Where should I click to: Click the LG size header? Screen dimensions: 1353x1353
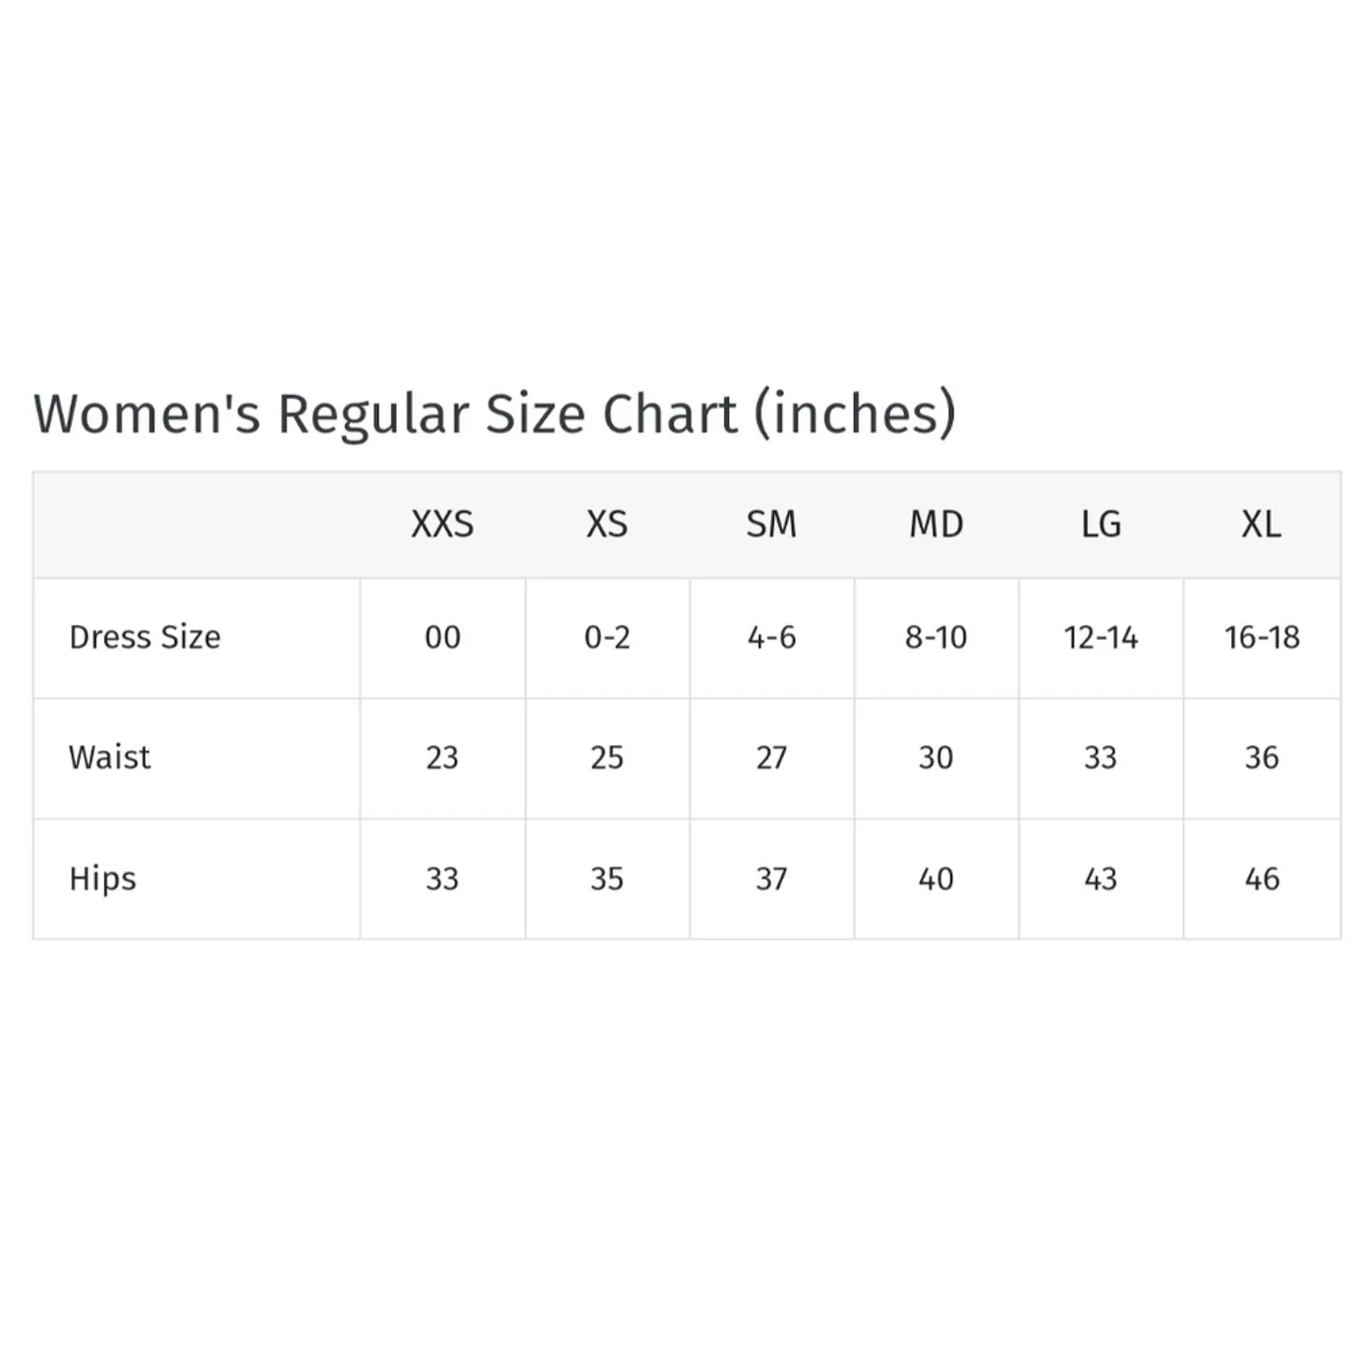(1101, 524)
